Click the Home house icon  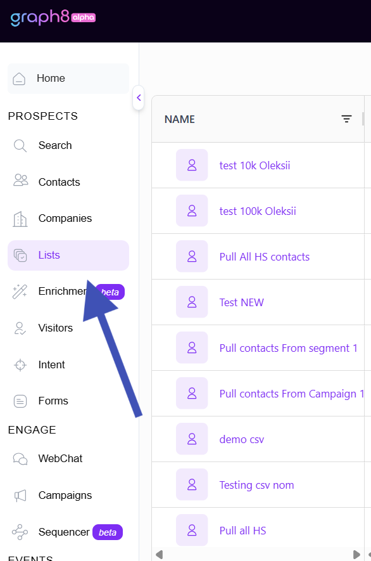coord(19,79)
